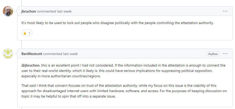Click the paragraph starting with 'That said I think'
This screenshot has height=109, width=235.
click(x=124, y=91)
